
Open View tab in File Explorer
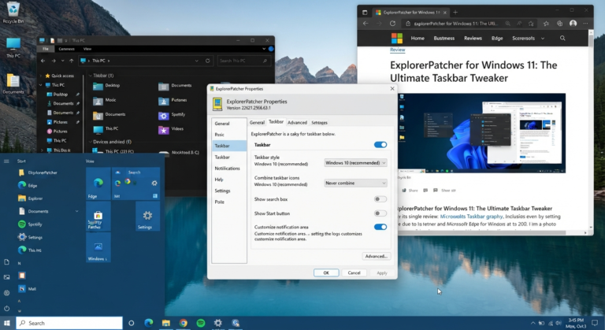(x=87, y=49)
